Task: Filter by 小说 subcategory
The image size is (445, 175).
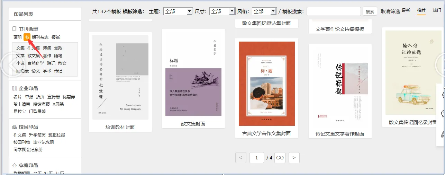Action: 20,63
